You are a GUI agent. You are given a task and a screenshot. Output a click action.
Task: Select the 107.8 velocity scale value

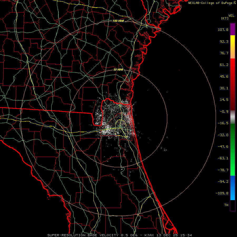coord(223,29)
